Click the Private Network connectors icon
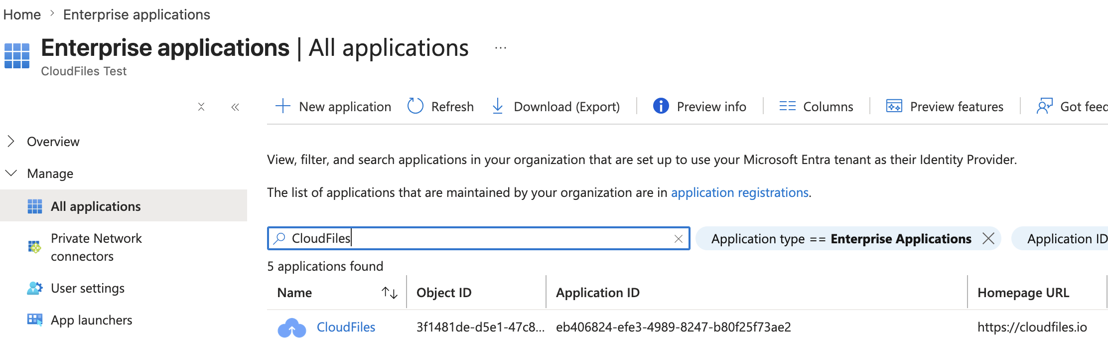Viewport: 1108px width, 341px height. 34,247
